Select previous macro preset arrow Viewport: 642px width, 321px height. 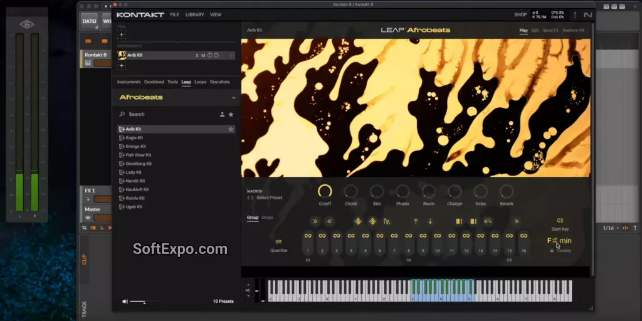(x=248, y=197)
